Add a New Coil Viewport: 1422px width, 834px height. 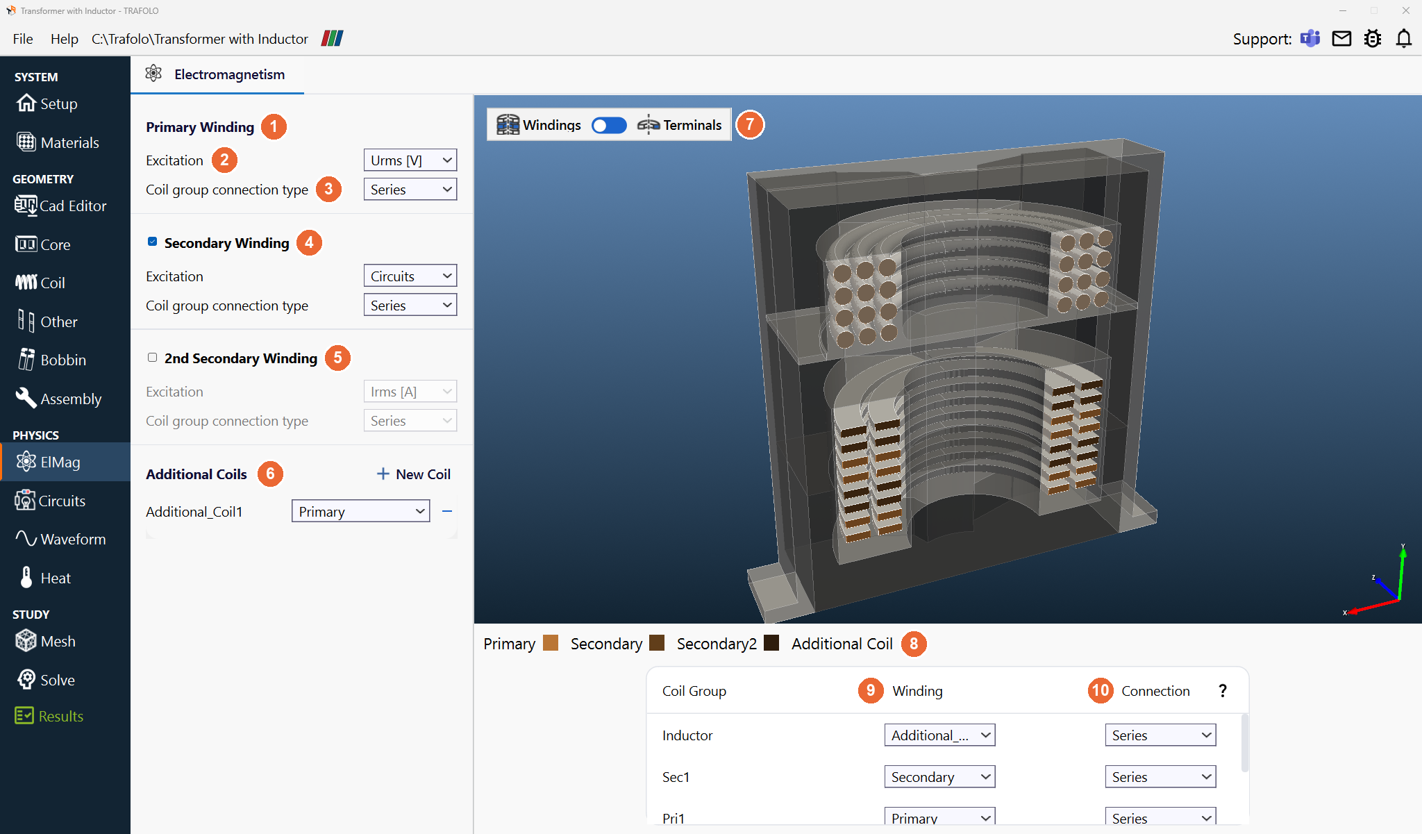coord(414,474)
